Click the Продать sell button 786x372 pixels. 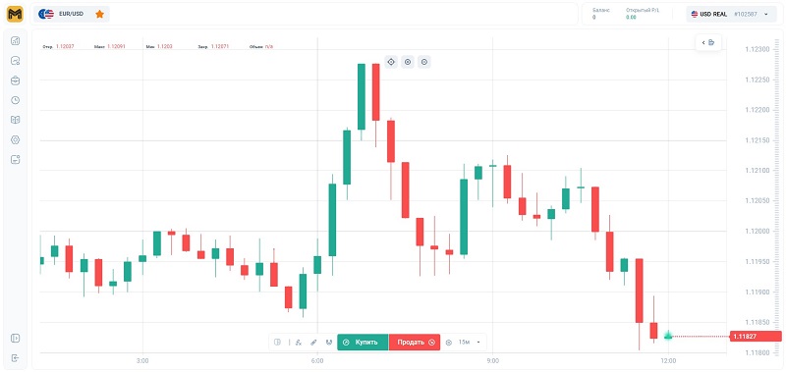point(415,343)
